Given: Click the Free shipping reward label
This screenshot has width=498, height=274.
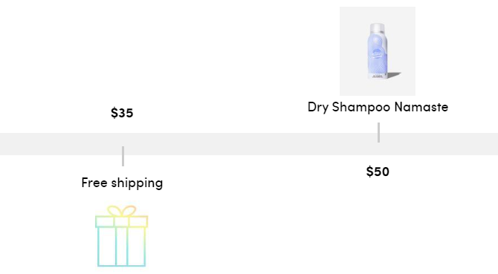Looking at the screenshot, I should click(122, 183).
